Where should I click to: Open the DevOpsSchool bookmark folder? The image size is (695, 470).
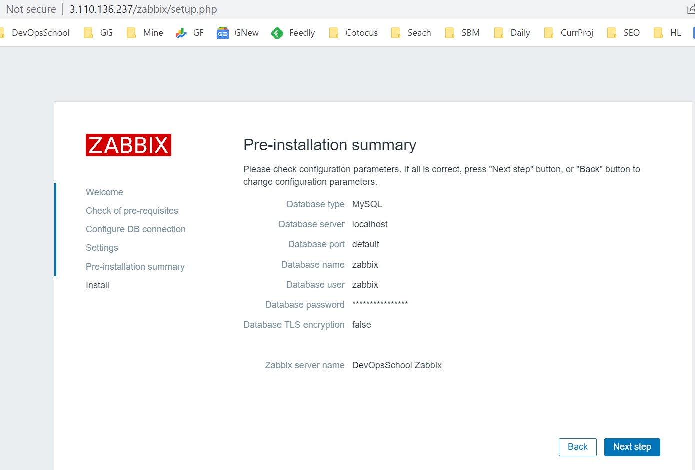pyautogui.click(x=36, y=33)
